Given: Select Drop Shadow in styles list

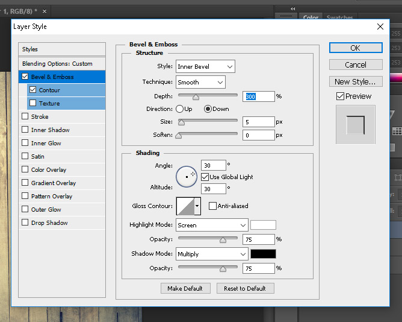Looking at the screenshot, I should 49,223.
